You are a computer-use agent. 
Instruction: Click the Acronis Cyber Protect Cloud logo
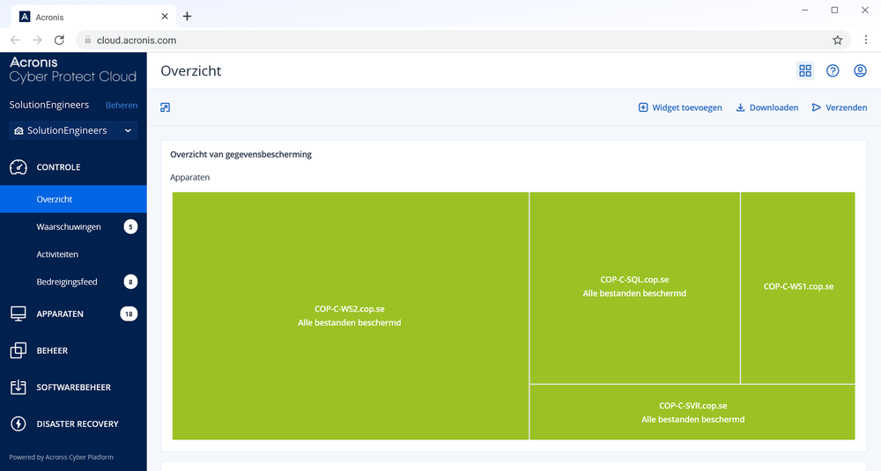tap(73, 70)
